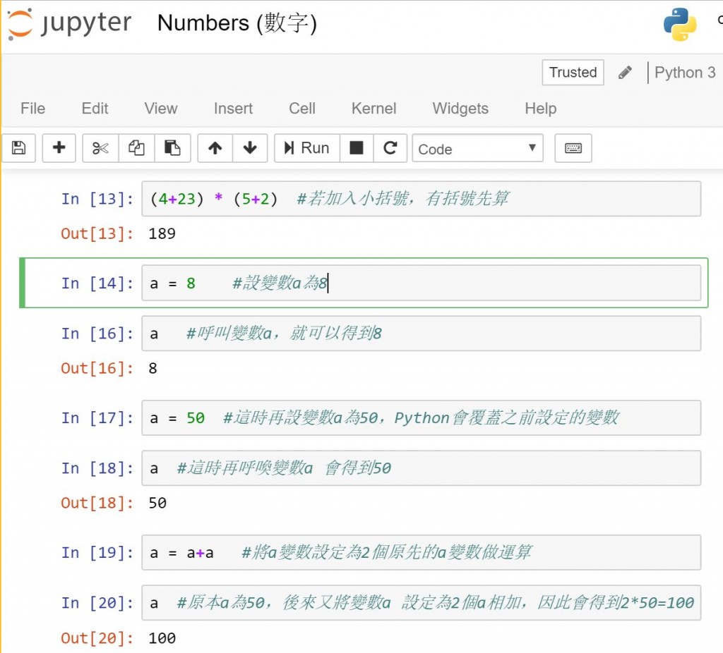Click the Jupyter logo

tap(69, 23)
